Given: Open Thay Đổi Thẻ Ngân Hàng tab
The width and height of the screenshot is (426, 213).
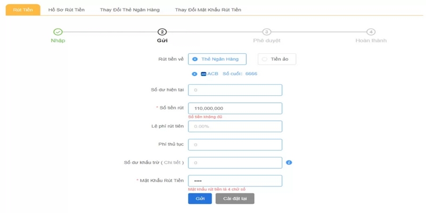Looking at the screenshot, I should pos(129,10).
